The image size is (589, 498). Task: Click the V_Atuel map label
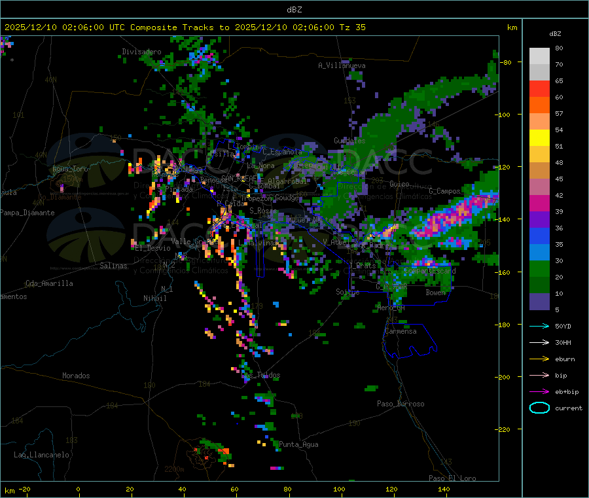click(x=334, y=242)
